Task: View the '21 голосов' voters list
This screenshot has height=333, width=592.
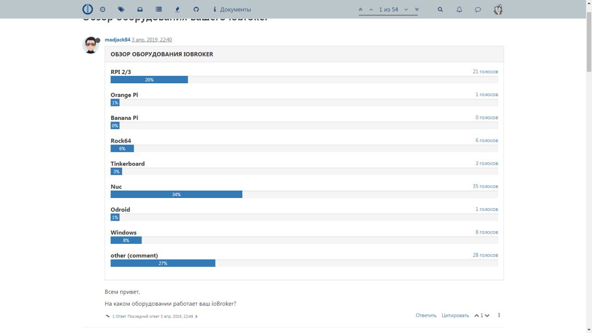Action: 485,72
